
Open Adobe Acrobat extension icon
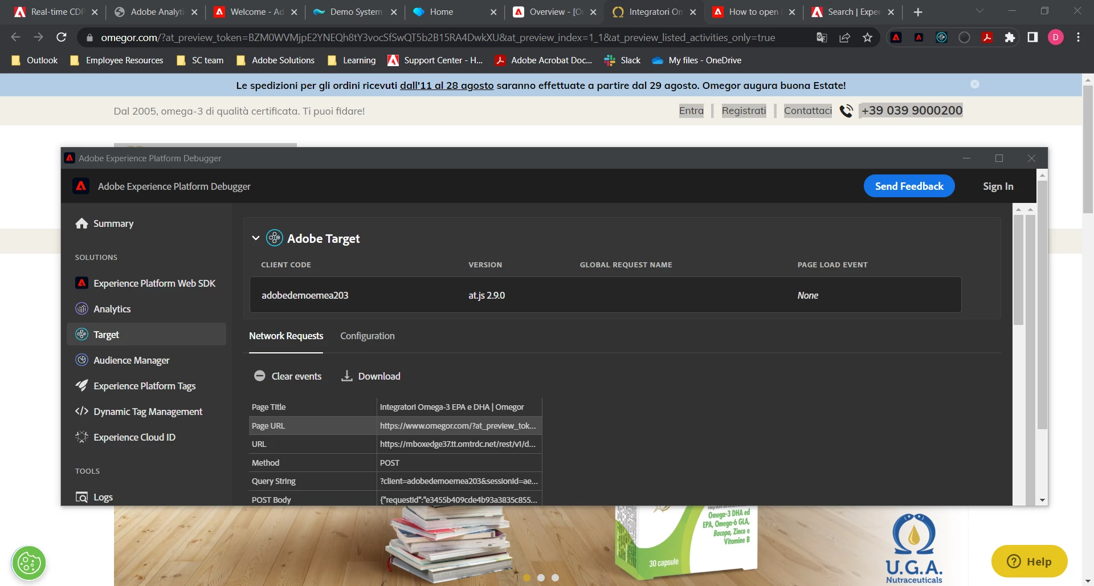(987, 37)
